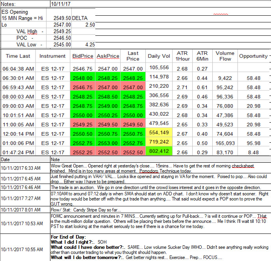Select yellow daily volume 719,242
Image resolution: width=271 pixels, height=261 pixels.
pyautogui.click(x=159, y=142)
